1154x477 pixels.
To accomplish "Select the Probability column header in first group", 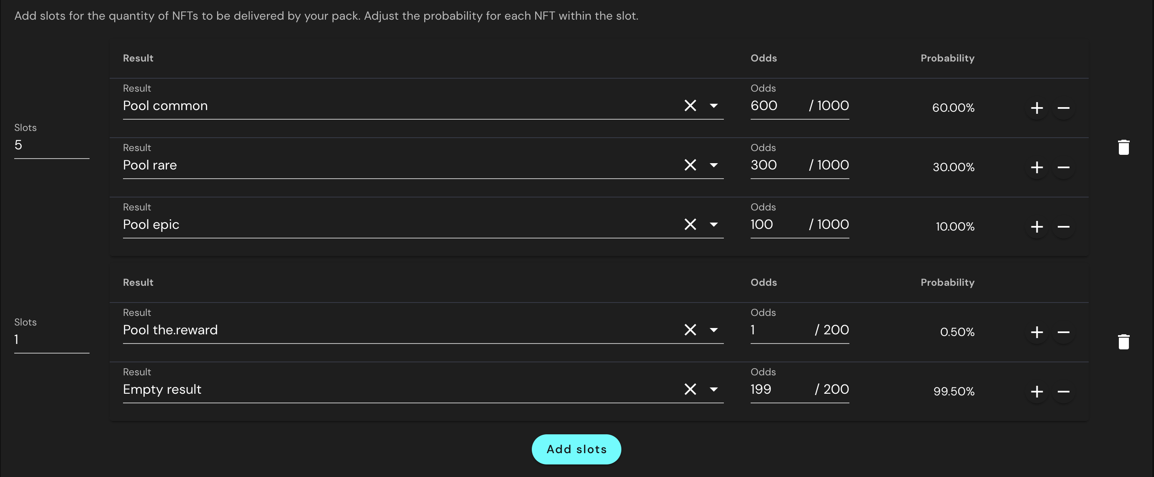I will pyautogui.click(x=947, y=58).
